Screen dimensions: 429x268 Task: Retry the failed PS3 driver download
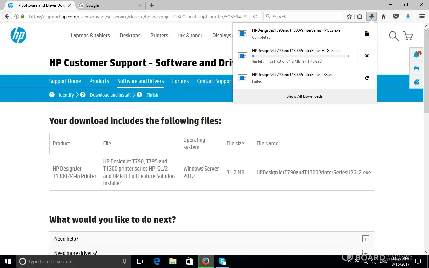367,78
